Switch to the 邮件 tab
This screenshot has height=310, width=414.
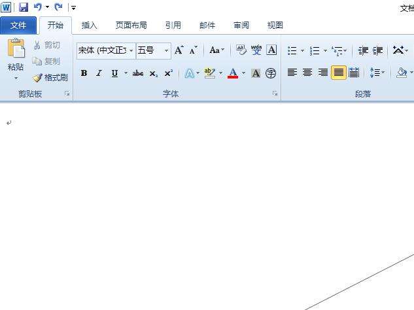pyautogui.click(x=207, y=26)
